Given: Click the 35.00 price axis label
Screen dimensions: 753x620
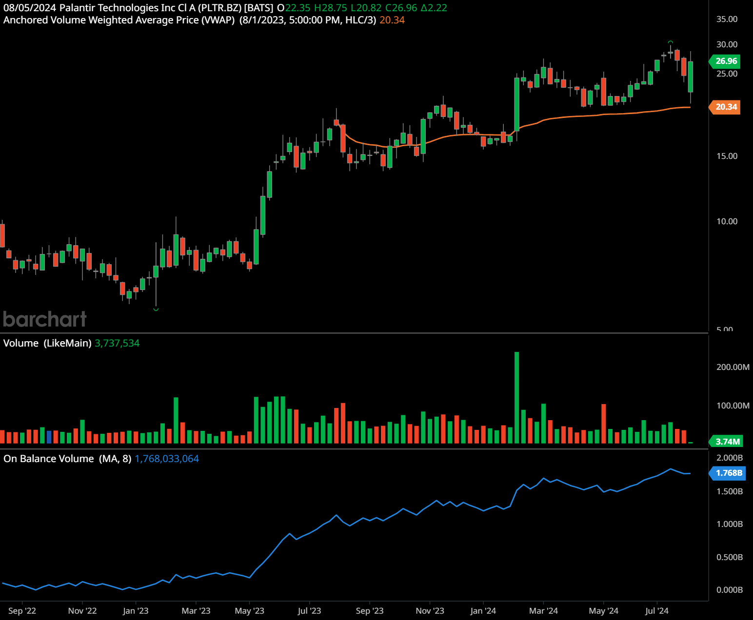Looking at the screenshot, I should [727, 19].
